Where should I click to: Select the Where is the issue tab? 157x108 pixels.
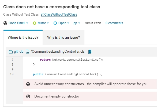[23, 37]
